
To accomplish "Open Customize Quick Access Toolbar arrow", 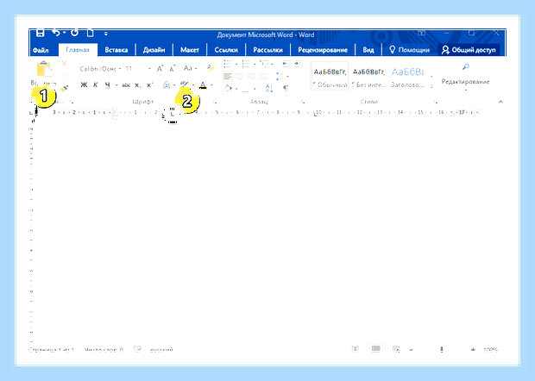I will 106,34.
